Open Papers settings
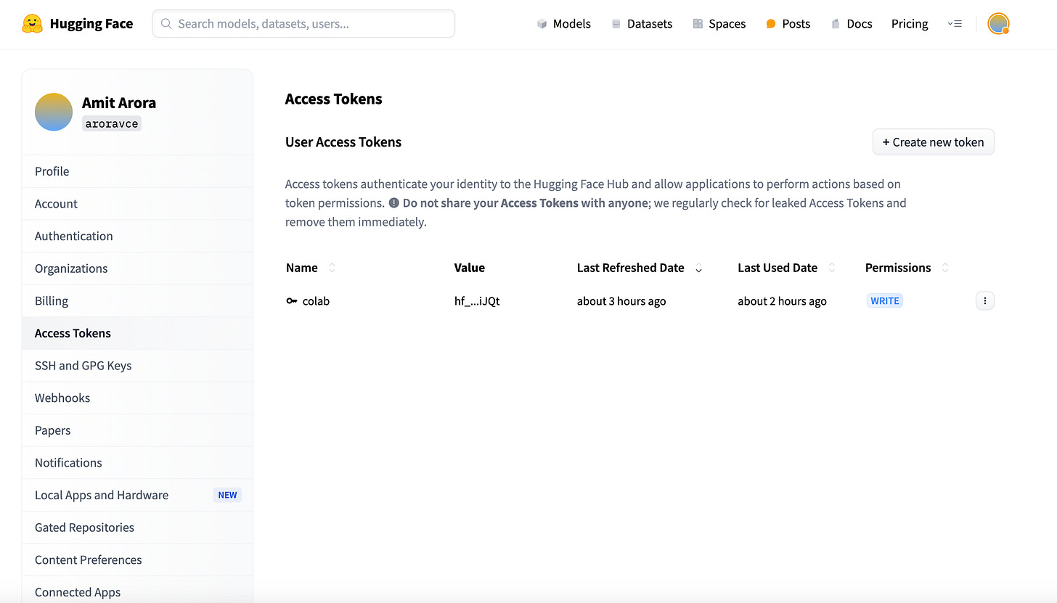This screenshot has height=603, width=1057. pyautogui.click(x=137, y=430)
